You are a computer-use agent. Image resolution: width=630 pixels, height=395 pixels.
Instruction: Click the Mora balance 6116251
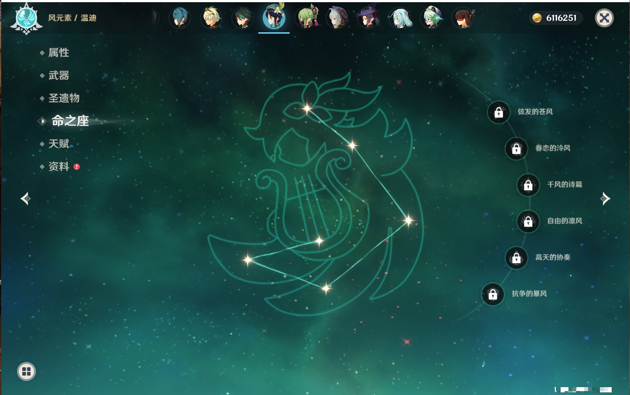pyautogui.click(x=562, y=18)
